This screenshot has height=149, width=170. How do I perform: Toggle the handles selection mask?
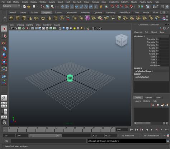pos(62,6)
